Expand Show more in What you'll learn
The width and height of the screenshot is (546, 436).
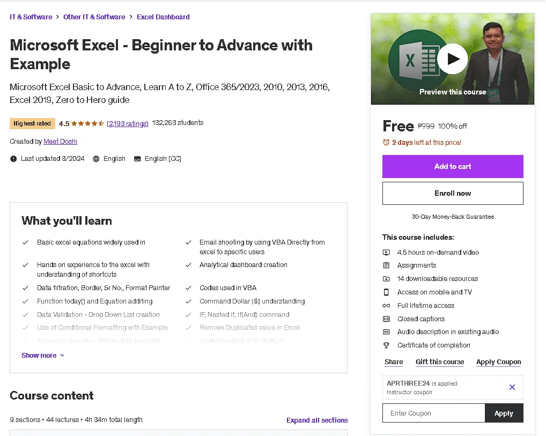pos(43,355)
